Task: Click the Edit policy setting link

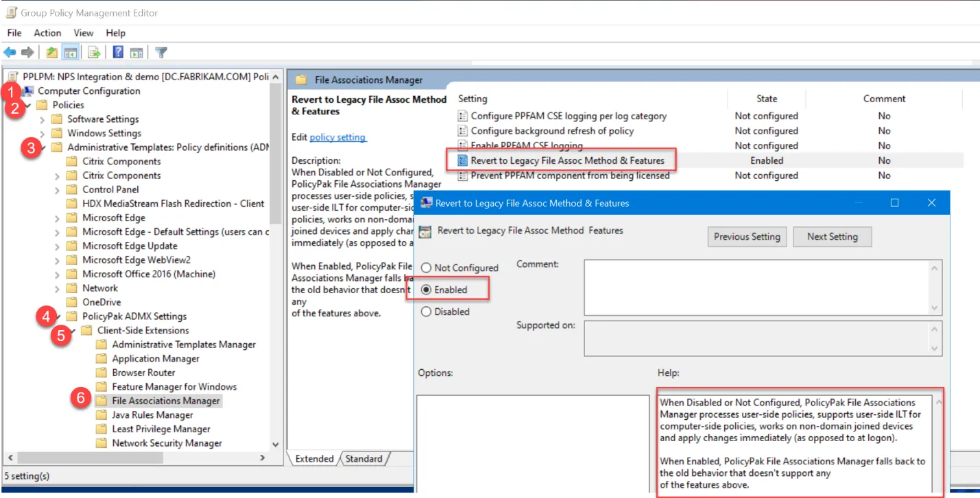Action: tap(337, 137)
